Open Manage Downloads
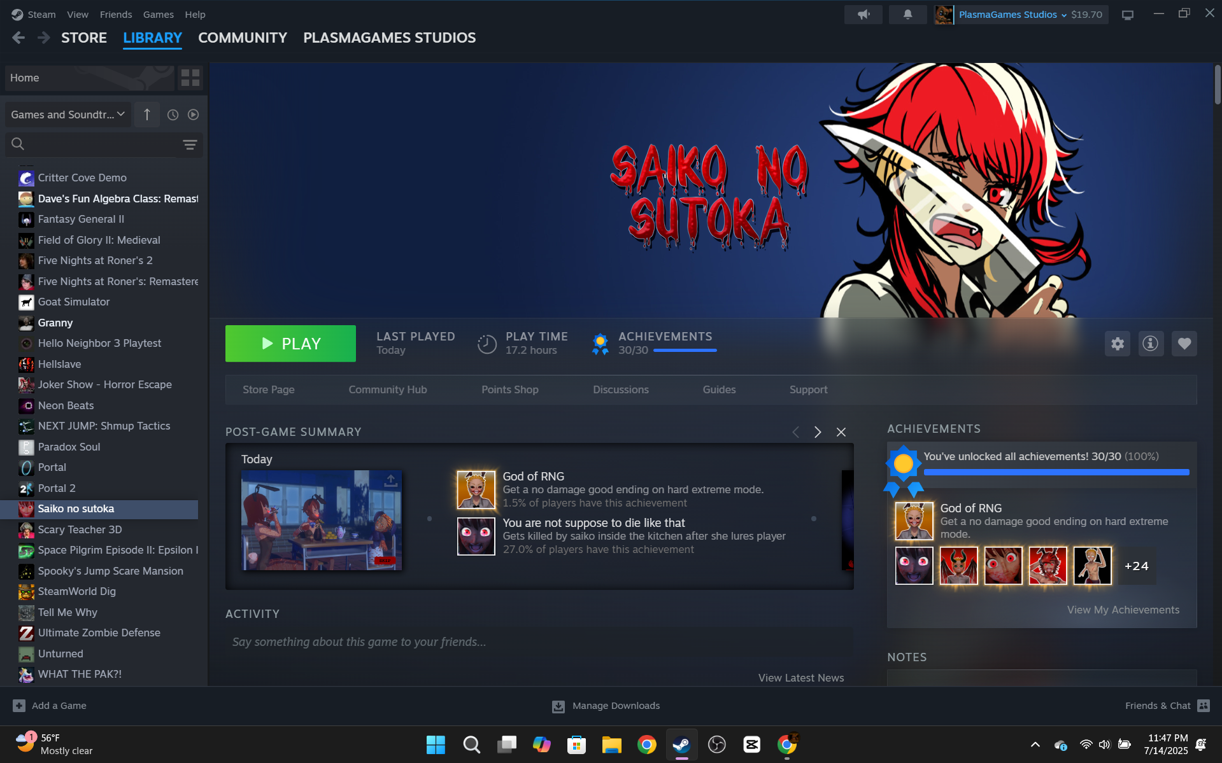This screenshot has height=763, width=1222. click(x=606, y=706)
